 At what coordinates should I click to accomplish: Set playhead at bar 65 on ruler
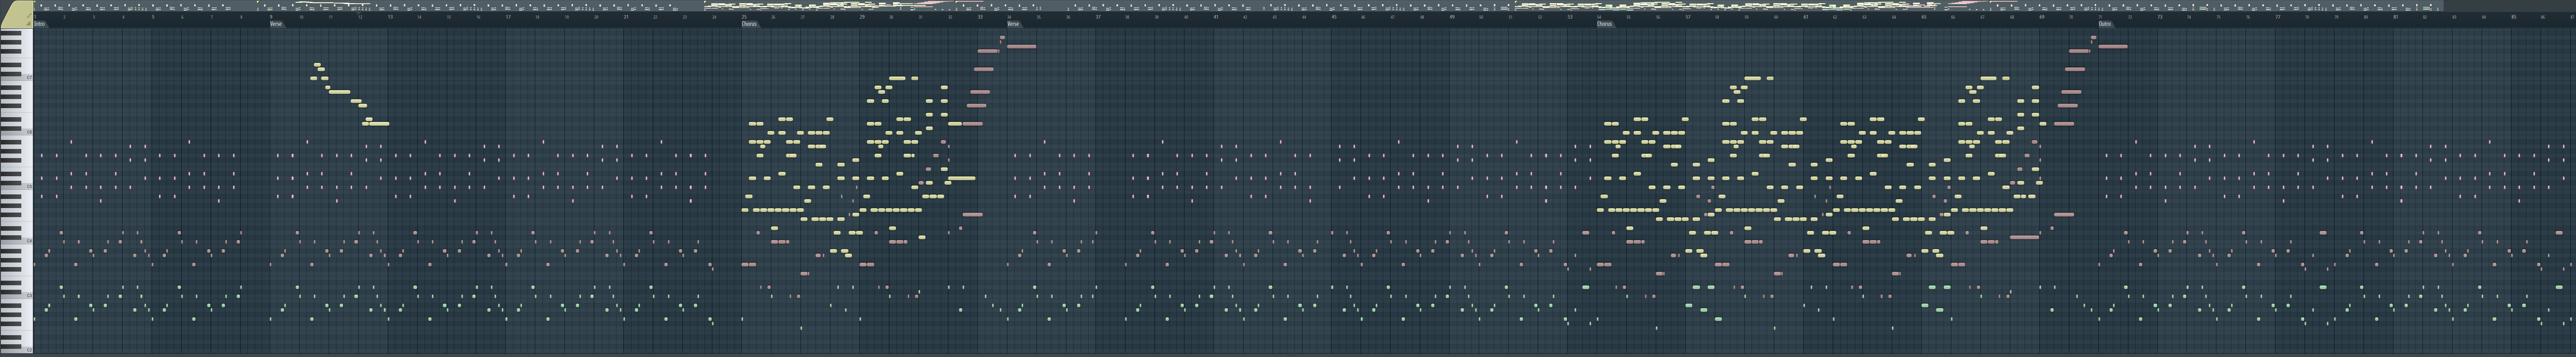[1924, 16]
